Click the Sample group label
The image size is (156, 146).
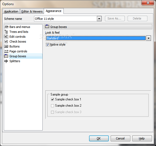click(x=59, y=94)
